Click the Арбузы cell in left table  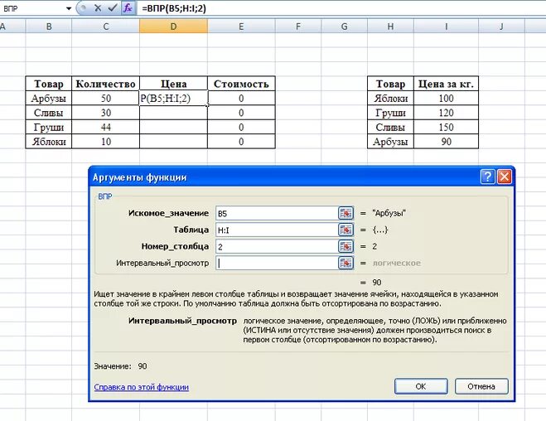[x=49, y=99]
